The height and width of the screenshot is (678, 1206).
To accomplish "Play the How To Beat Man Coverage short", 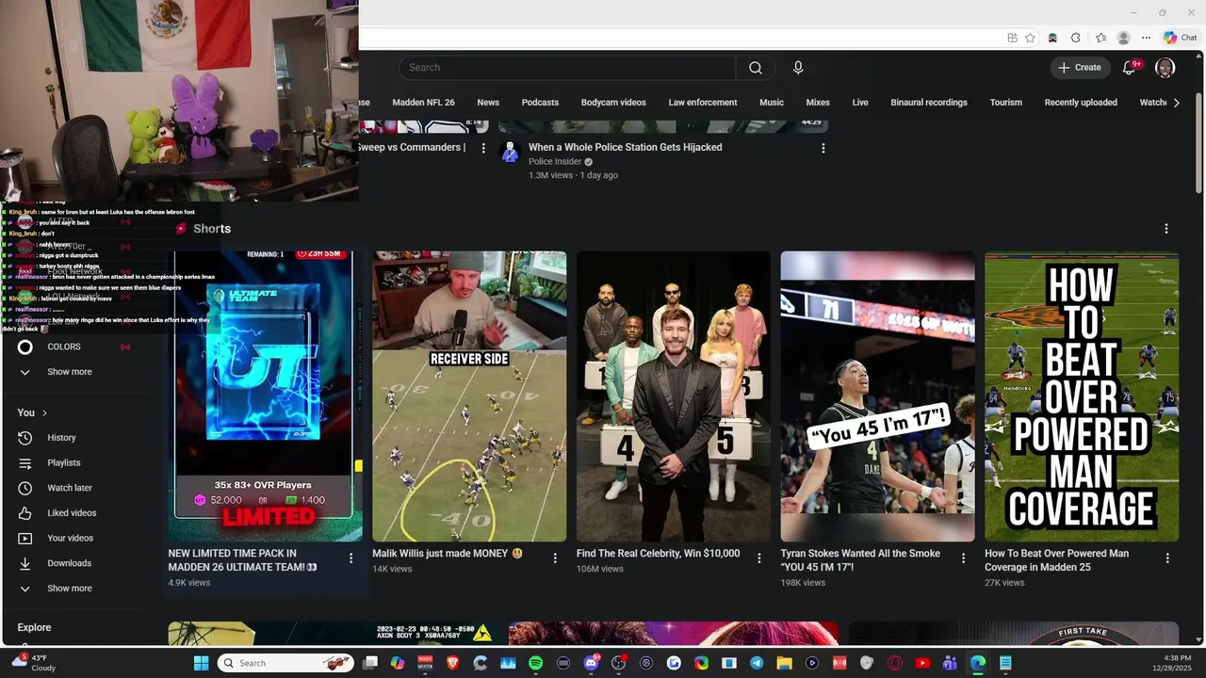I will [1082, 396].
